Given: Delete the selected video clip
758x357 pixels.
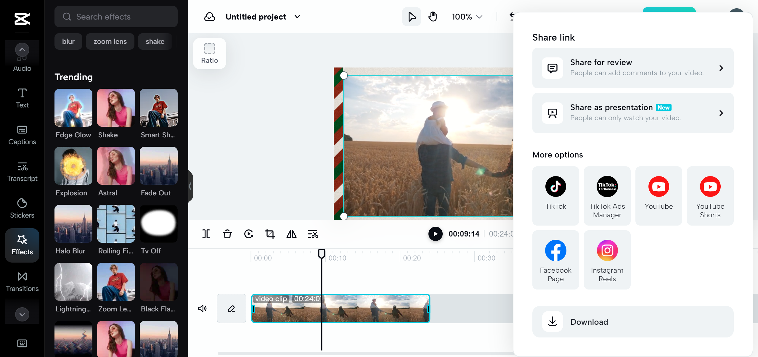Looking at the screenshot, I should 227,234.
